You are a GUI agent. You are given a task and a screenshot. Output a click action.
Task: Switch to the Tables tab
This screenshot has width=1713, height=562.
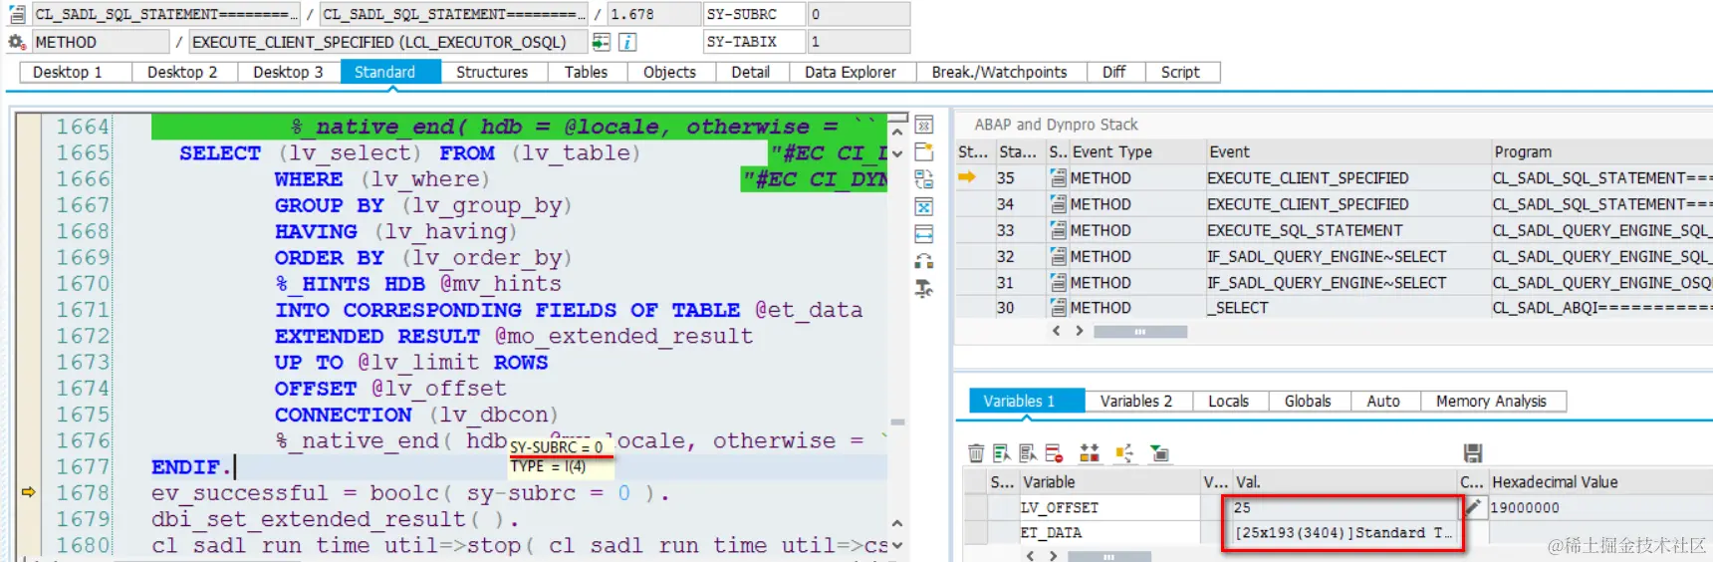click(x=586, y=72)
